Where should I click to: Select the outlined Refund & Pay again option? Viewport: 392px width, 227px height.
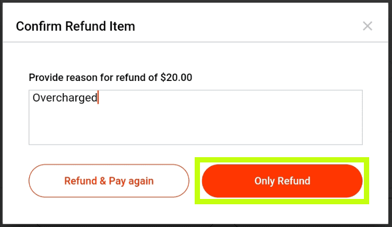click(109, 181)
